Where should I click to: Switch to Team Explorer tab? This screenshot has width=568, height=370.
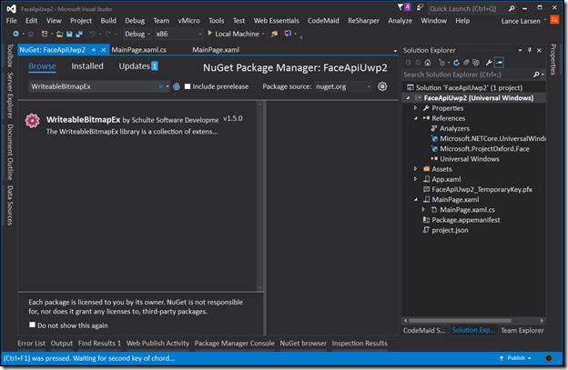coord(522,330)
